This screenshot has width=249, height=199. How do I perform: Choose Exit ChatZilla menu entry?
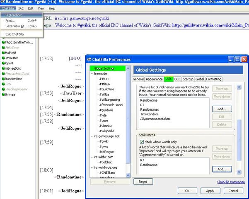coord(22,34)
